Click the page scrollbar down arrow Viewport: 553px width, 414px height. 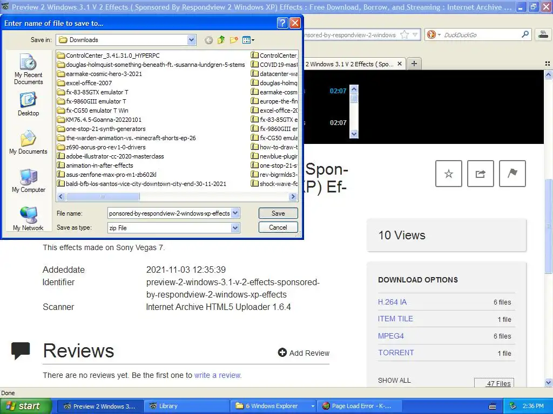[x=548, y=382]
